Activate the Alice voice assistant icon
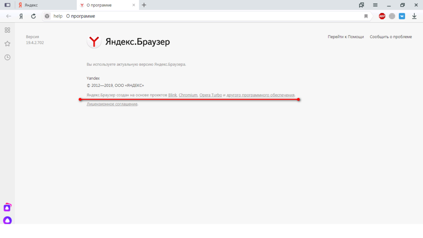Image resolution: width=423 pixels, height=238 pixels. (x=7, y=220)
